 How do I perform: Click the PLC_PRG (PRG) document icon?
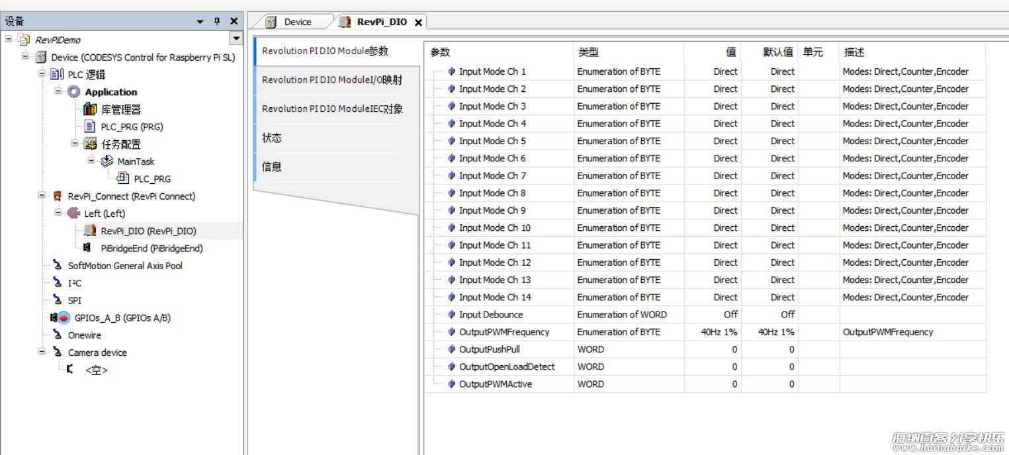[91, 126]
